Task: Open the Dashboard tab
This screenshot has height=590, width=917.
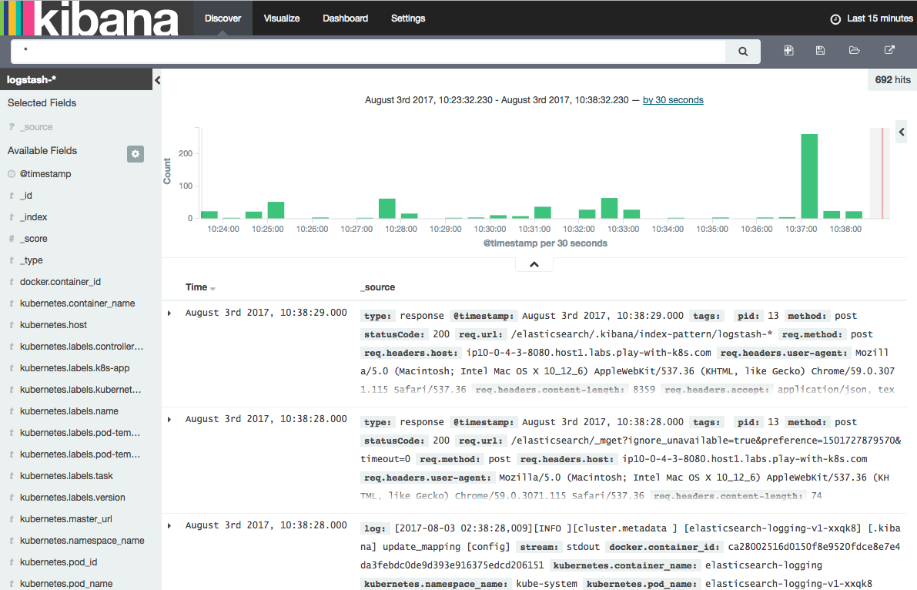Action: coord(345,18)
